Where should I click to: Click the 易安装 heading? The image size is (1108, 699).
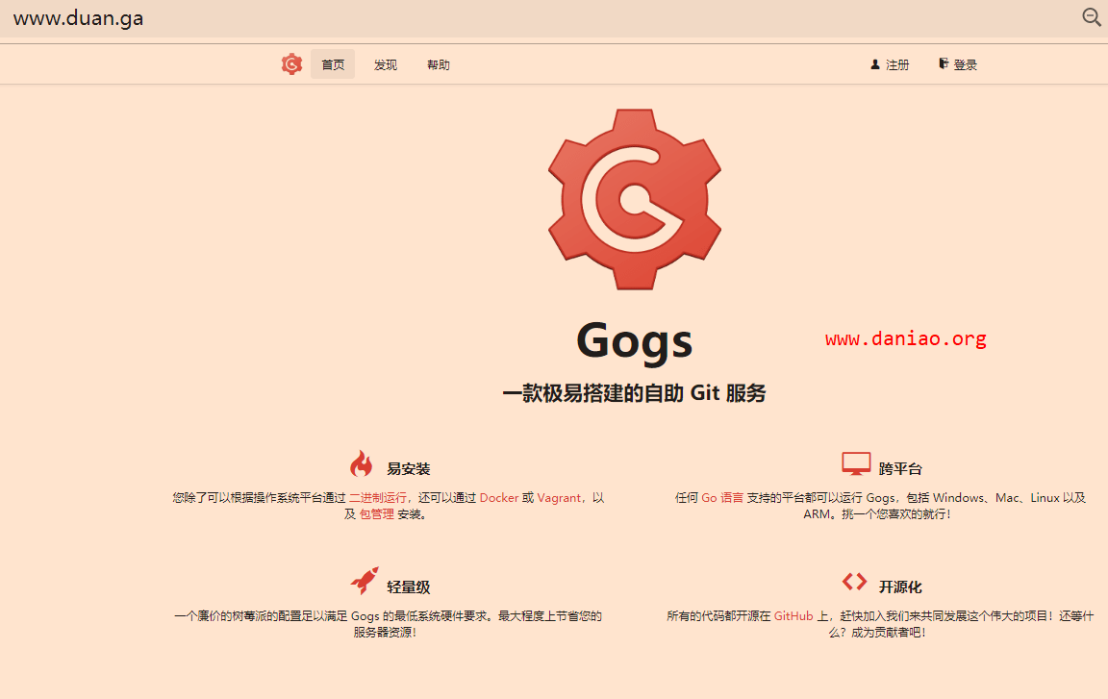tap(409, 469)
